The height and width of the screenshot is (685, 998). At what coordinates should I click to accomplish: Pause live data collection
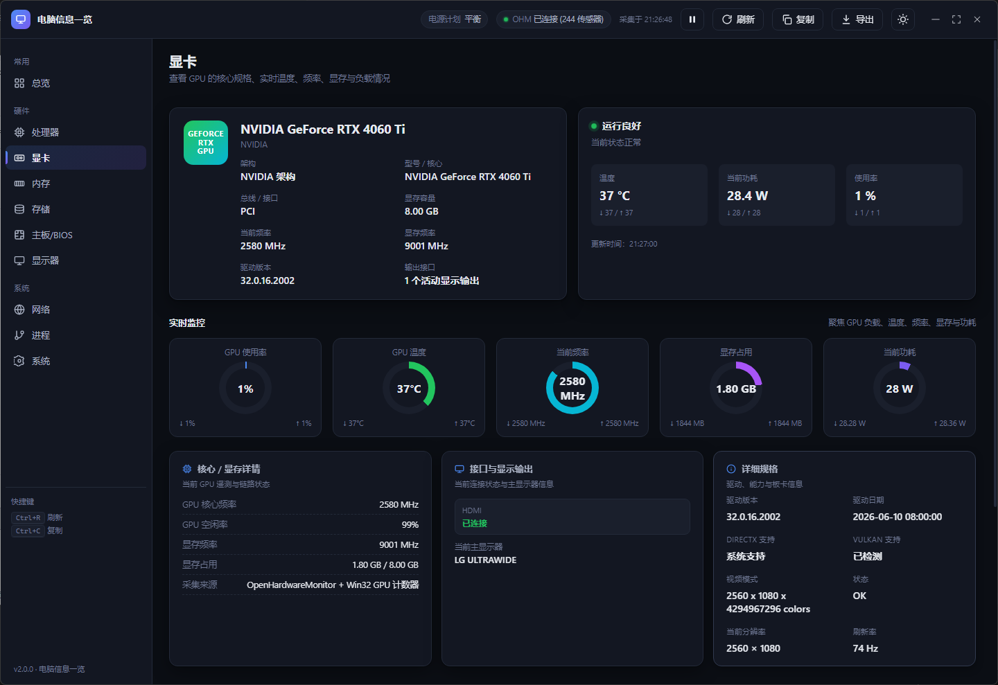692,19
